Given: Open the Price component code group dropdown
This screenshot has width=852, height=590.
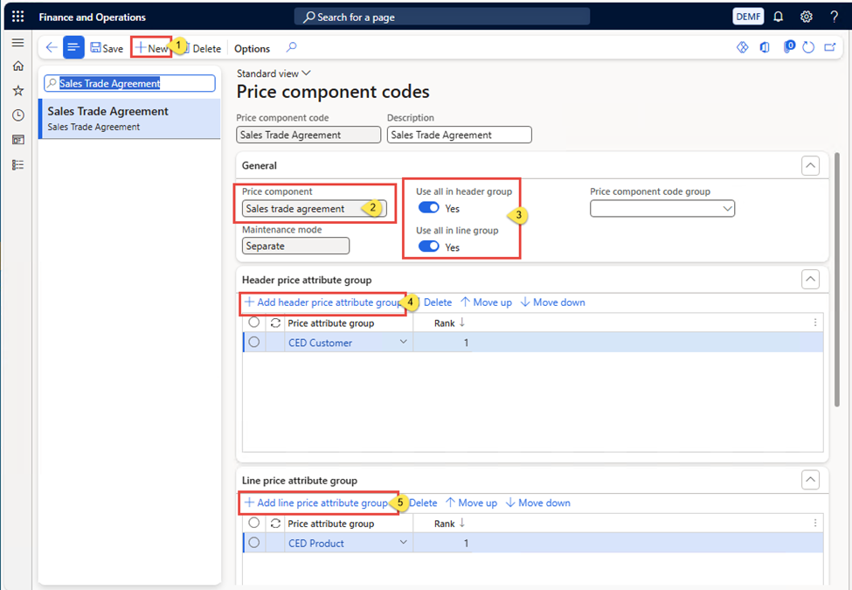Looking at the screenshot, I should (x=662, y=209).
